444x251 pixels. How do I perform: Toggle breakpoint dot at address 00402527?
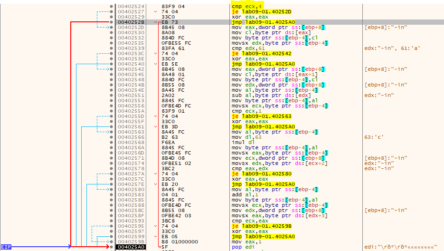tap(111, 11)
